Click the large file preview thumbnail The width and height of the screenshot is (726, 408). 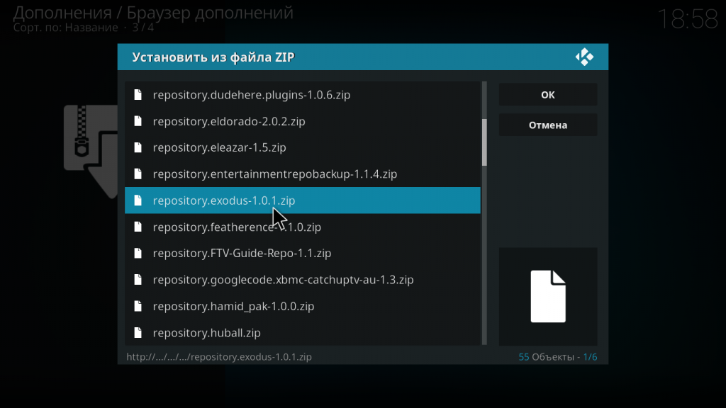point(548,297)
